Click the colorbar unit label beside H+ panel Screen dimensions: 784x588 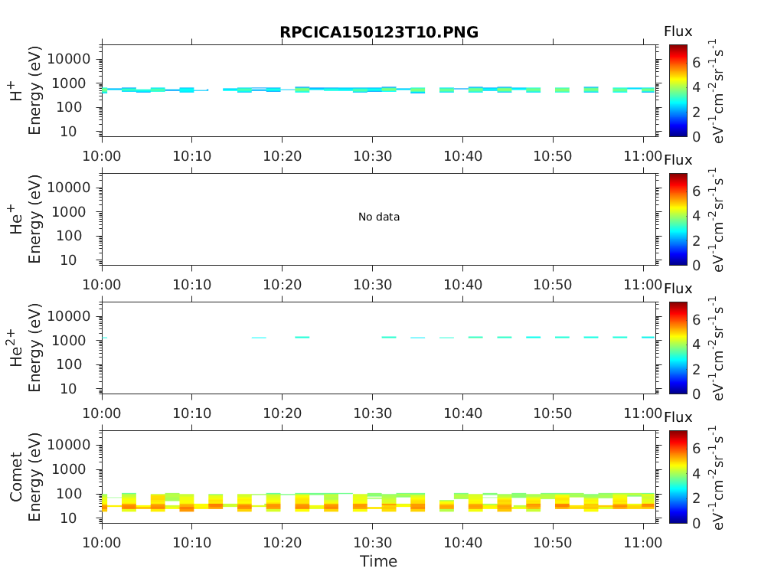point(717,90)
